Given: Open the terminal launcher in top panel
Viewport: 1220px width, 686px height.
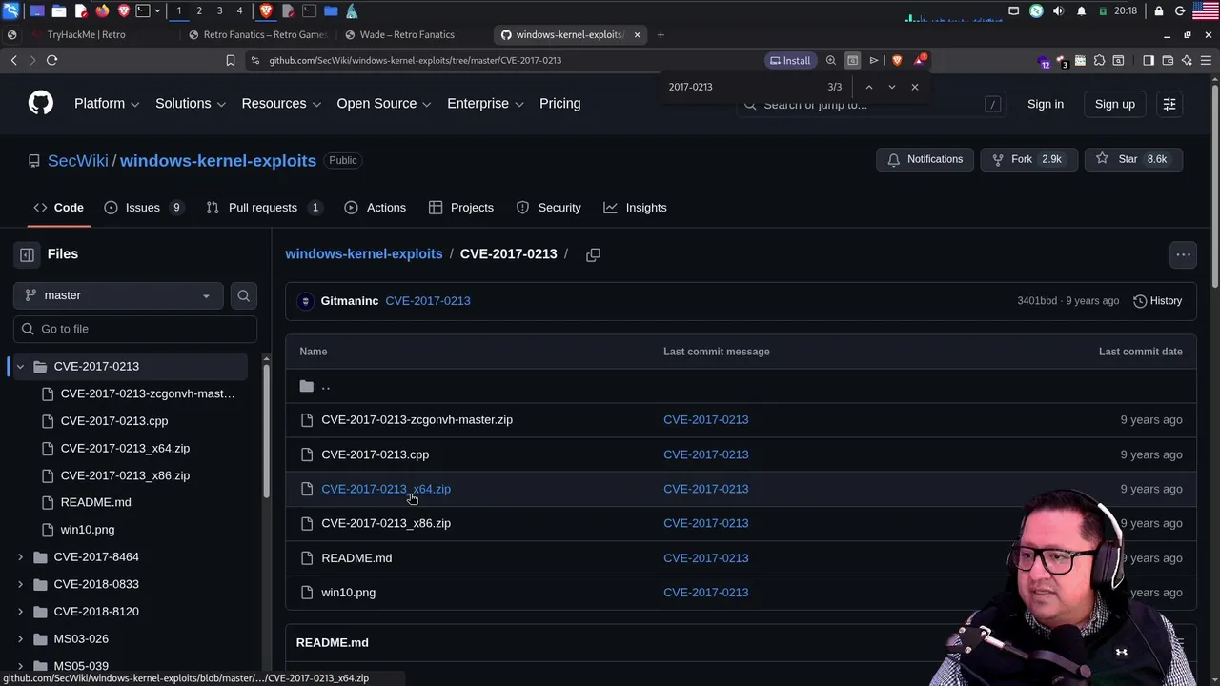Looking at the screenshot, I should tap(142, 10).
